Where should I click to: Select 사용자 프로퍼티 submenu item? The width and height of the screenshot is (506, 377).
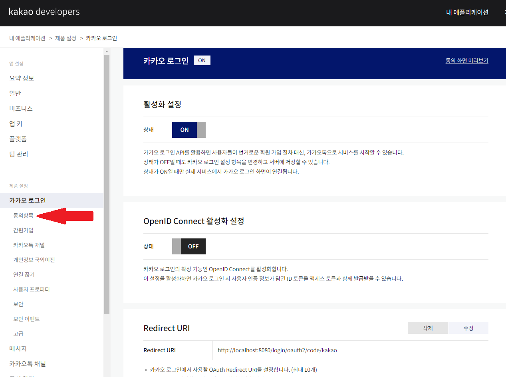(x=32, y=290)
